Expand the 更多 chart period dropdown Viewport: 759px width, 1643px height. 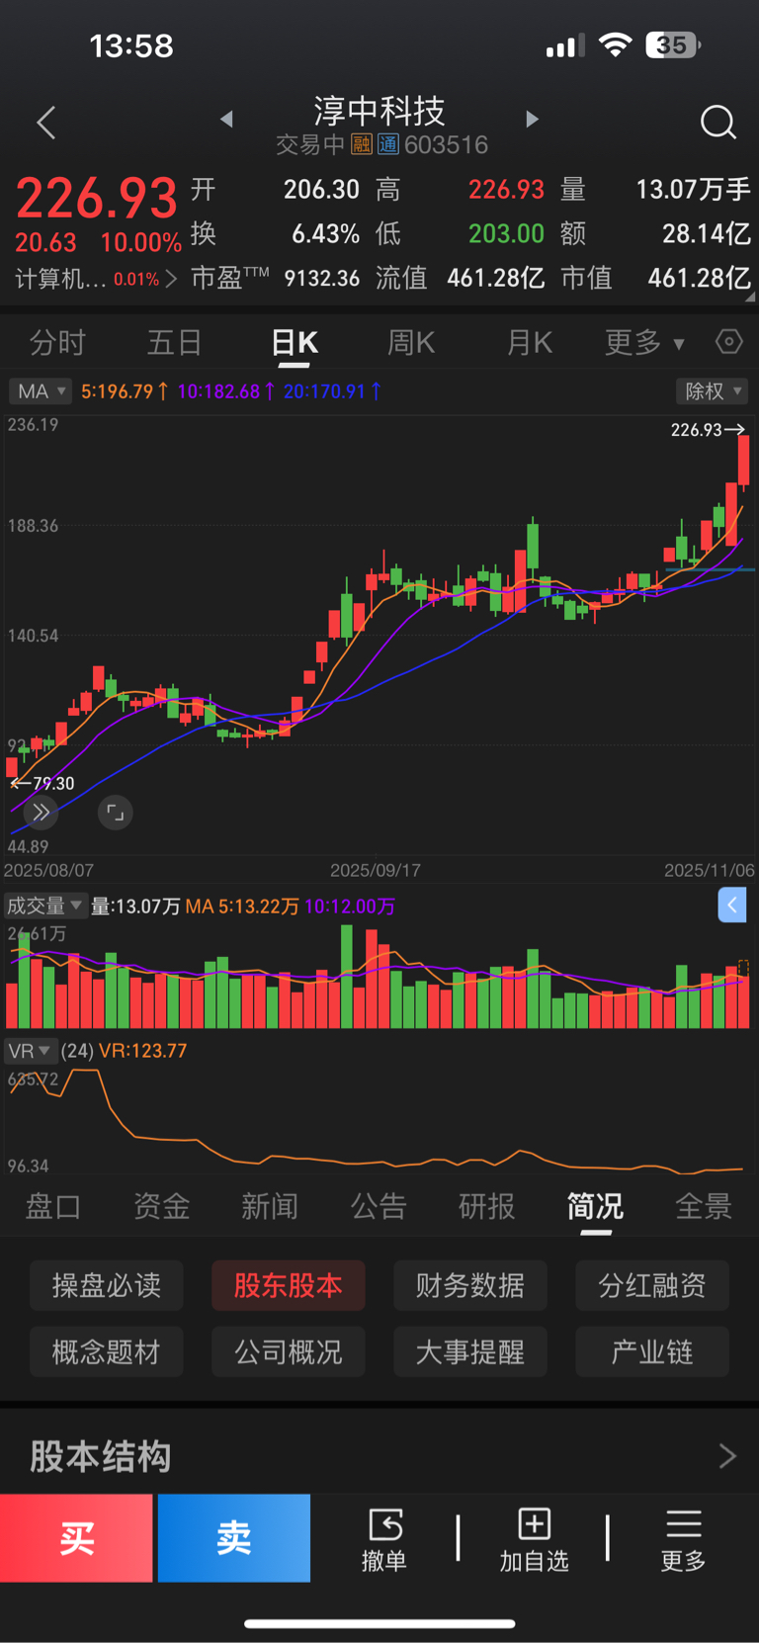click(x=644, y=343)
